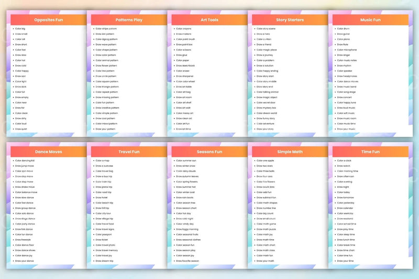Select "Draw wave pattern" in Patterns Play

click(106, 45)
